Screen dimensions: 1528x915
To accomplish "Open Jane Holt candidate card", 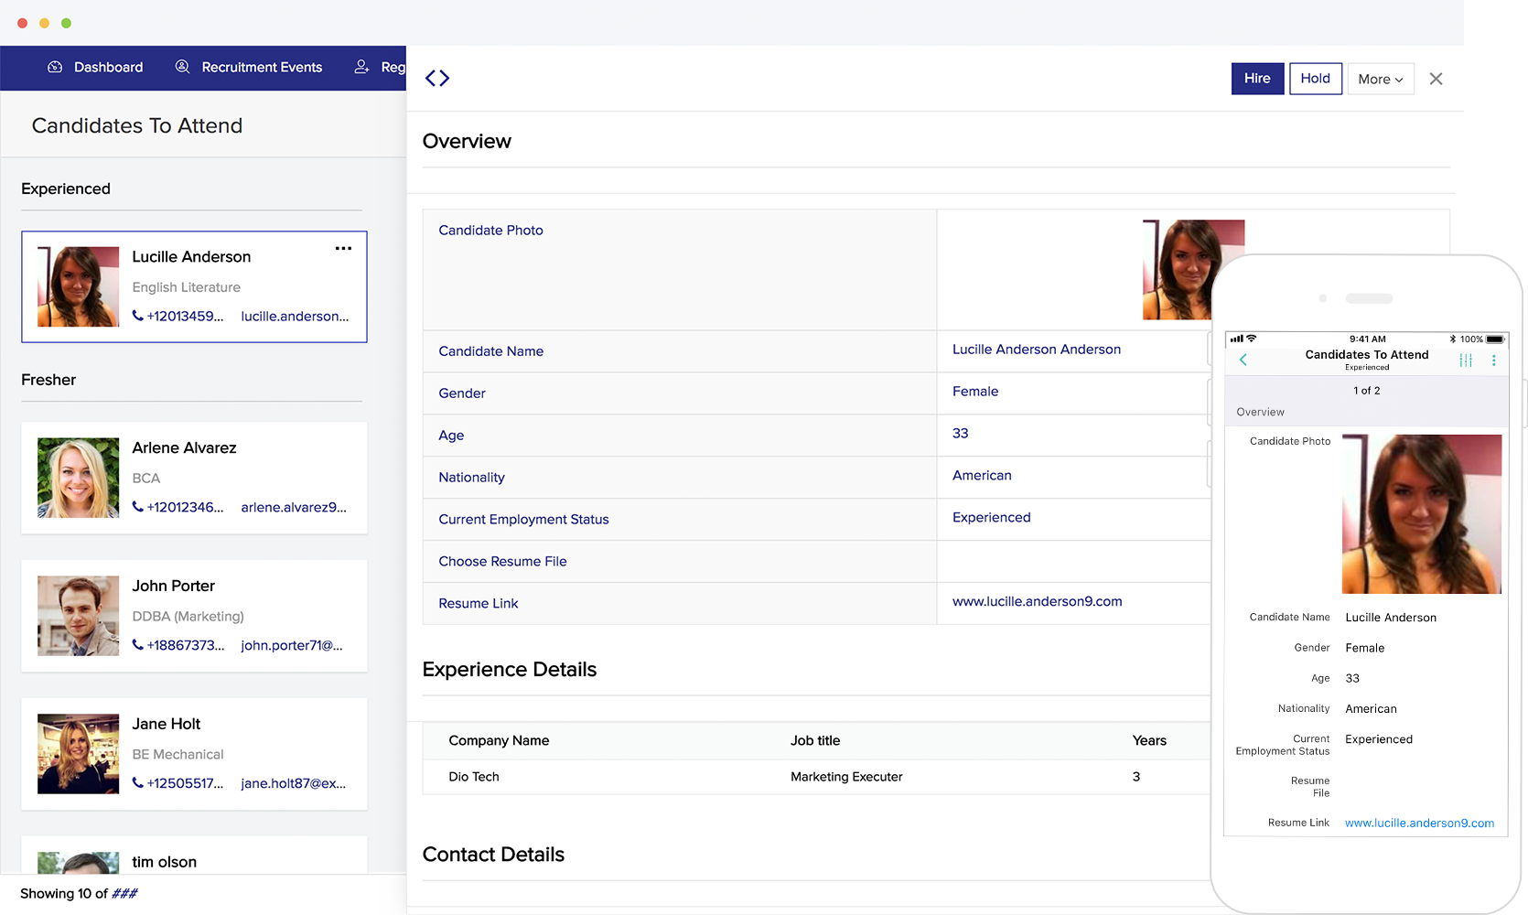I will (194, 754).
